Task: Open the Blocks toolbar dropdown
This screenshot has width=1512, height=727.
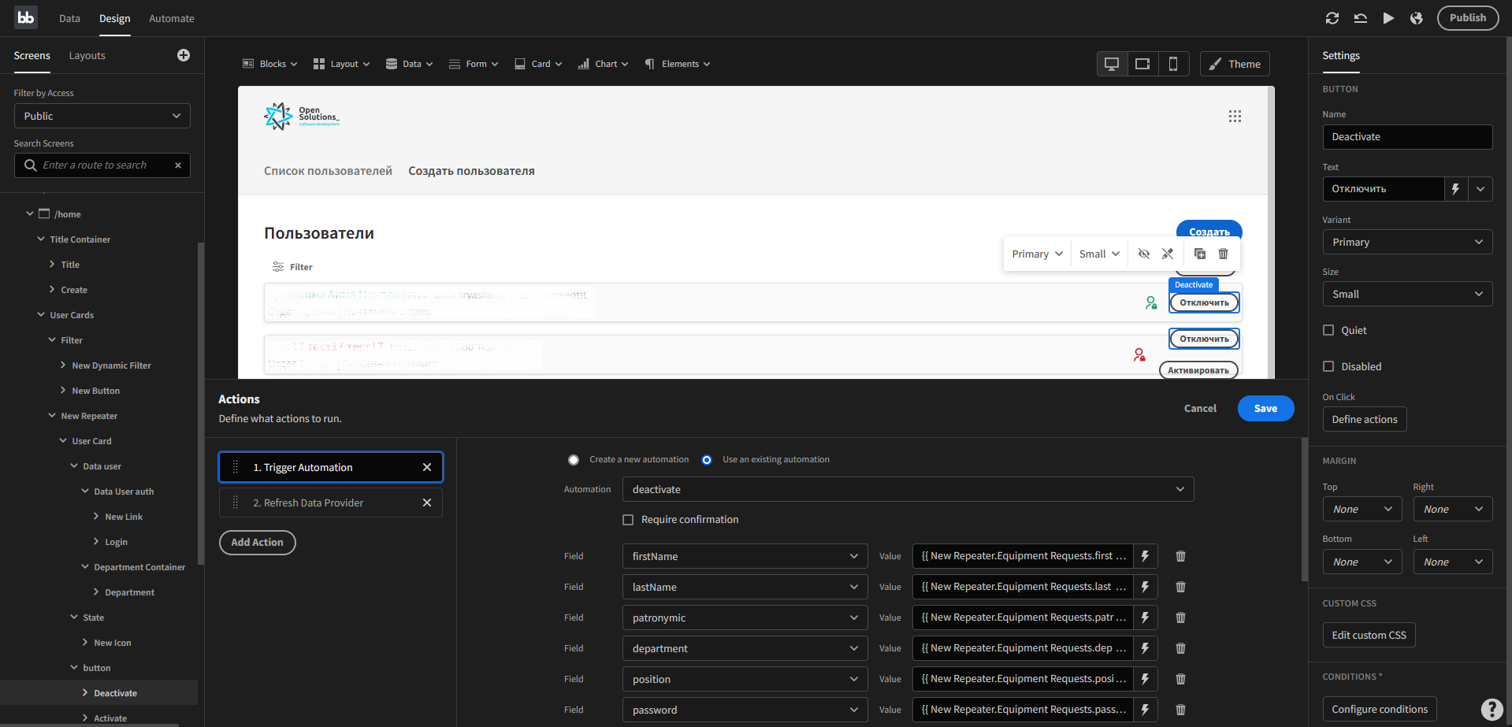Action: click(270, 64)
